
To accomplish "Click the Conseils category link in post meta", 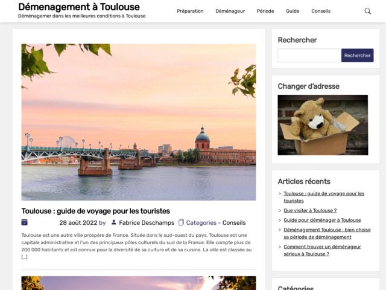I will (234, 223).
